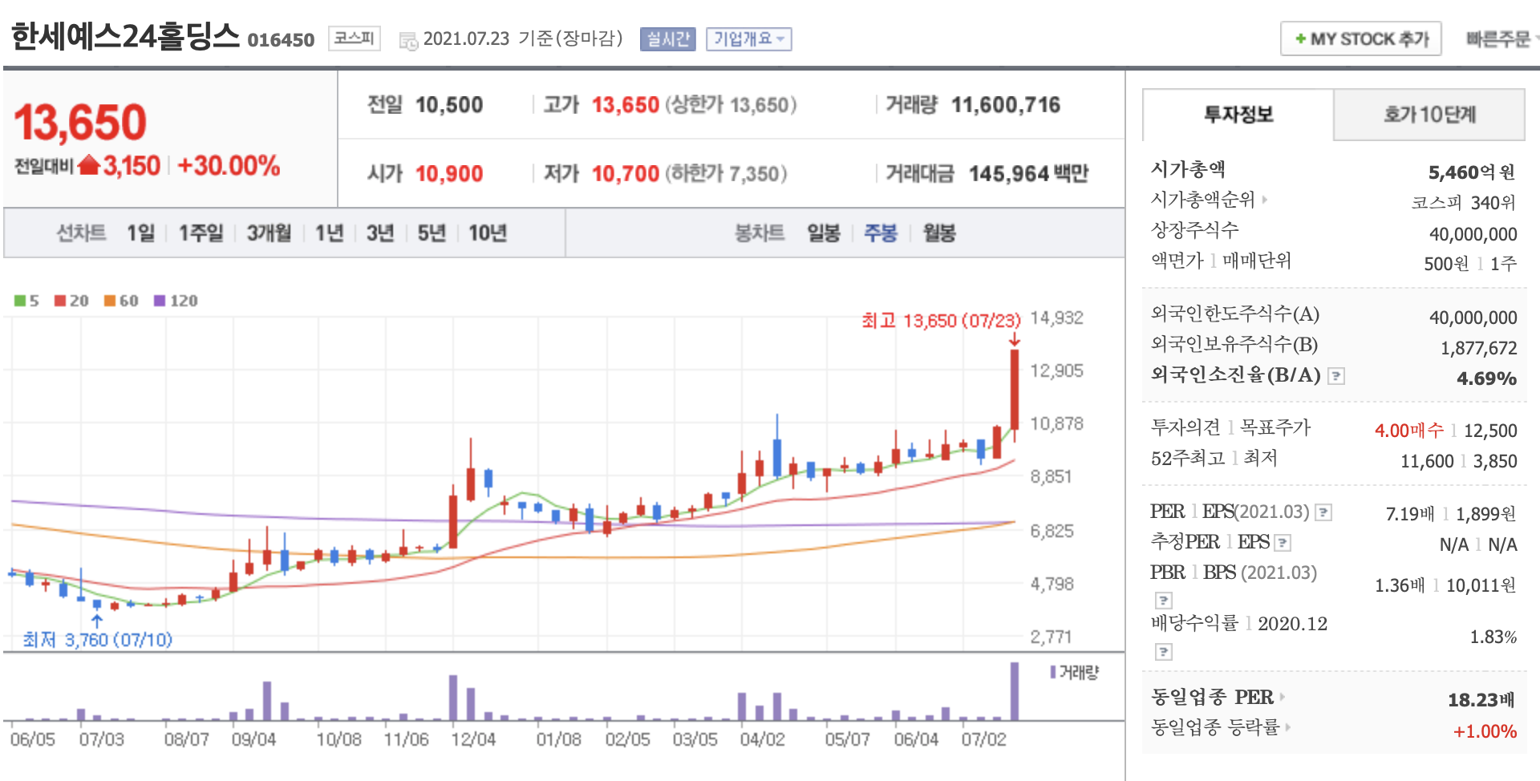Click the red up-arrow beside 3,150
The width and height of the screenshot is (1540, 781).
point(89,165)
